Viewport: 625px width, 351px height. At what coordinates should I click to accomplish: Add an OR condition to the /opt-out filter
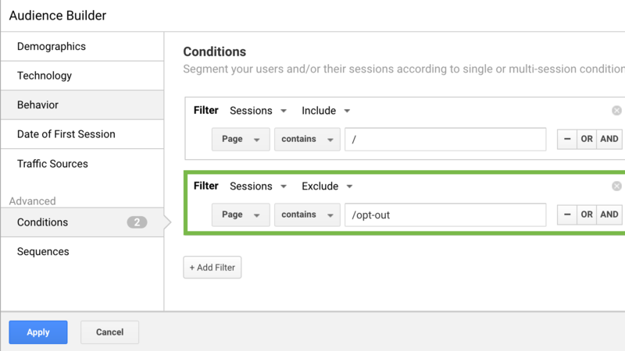pos(587,214)
